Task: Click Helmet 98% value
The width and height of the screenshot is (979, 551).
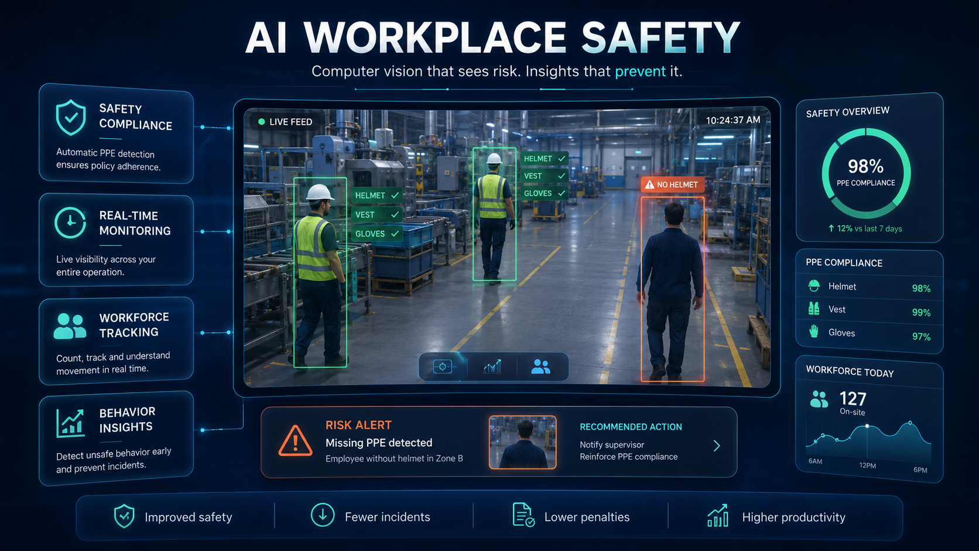Action: pos(921,289)
